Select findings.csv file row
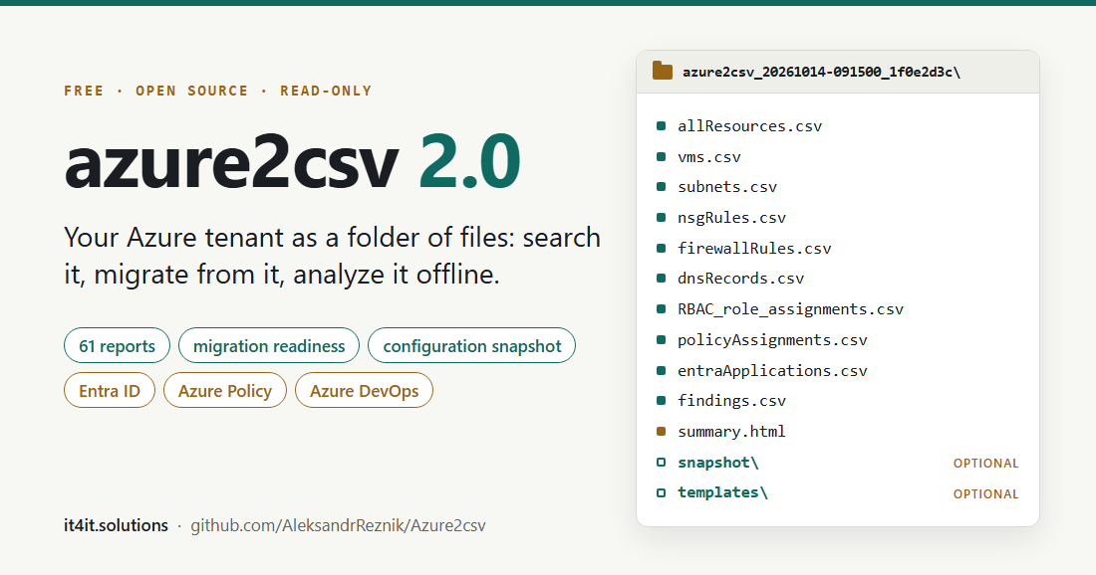 click(732, 401)
